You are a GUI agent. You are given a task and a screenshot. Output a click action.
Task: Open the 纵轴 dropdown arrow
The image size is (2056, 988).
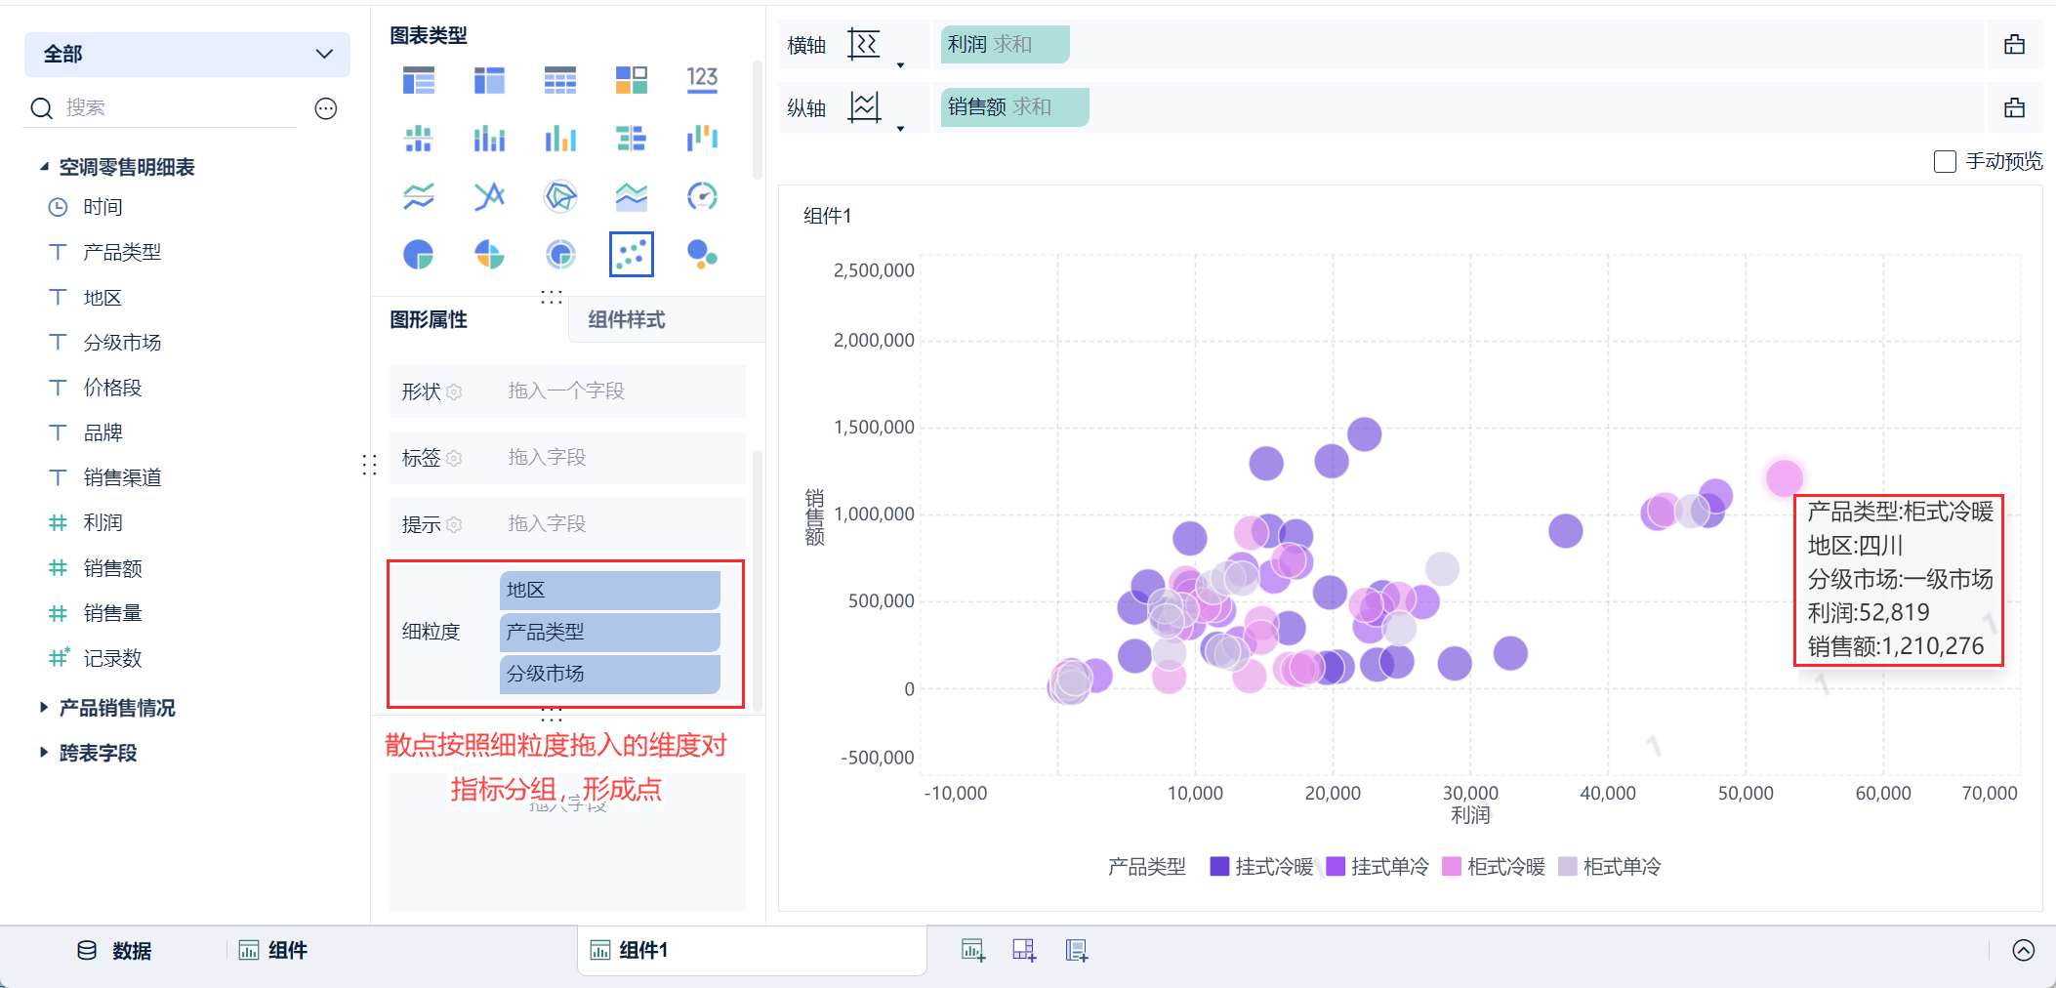coord(900,129)
